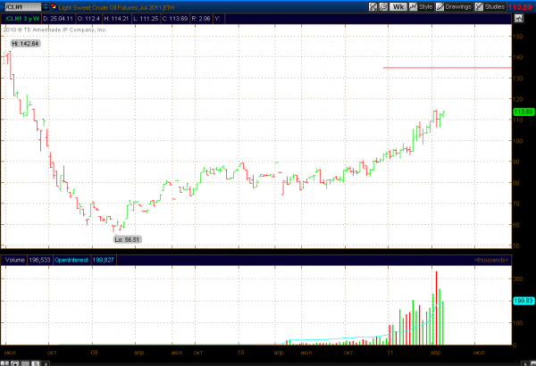Open the symbol selector dropdown arrow
This screenshot has height=366, width=536.
[46, 6]
